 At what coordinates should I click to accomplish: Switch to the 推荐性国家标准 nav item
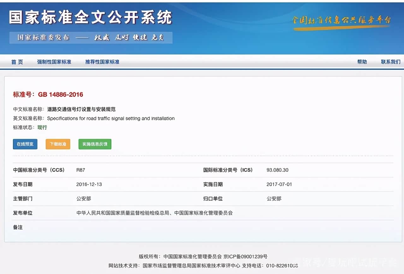pos(102,62)
